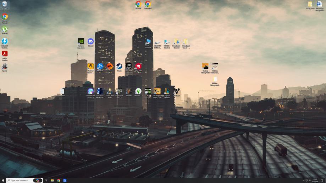Open the uTorrent desktop icon
This screenshot has height=183, width=326.
[5, 30]
